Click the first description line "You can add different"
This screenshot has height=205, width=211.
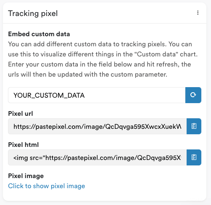[100, 44]
